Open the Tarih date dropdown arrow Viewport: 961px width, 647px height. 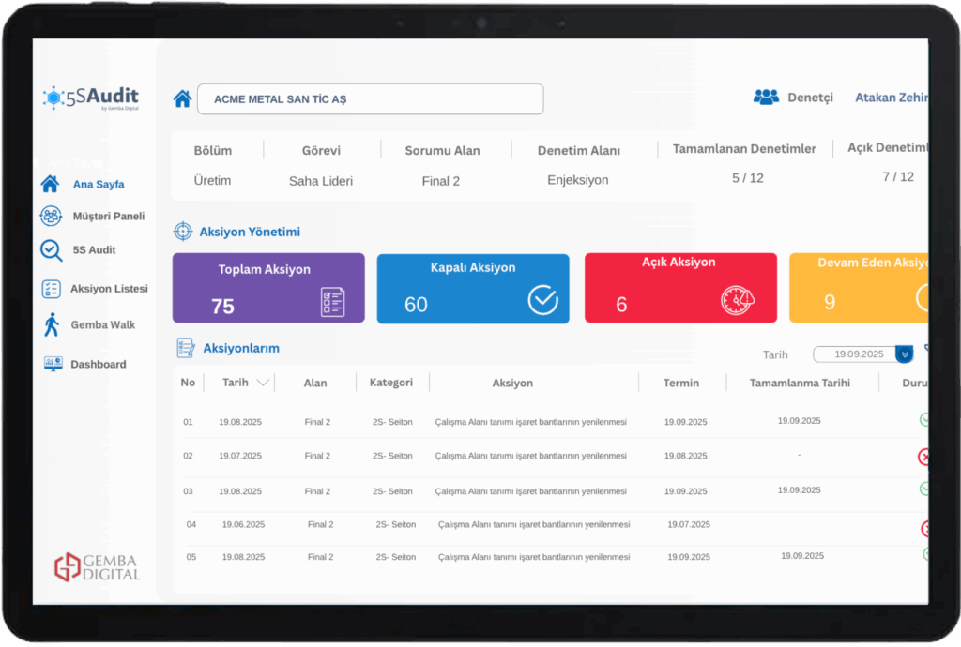(x=904, y=354)
